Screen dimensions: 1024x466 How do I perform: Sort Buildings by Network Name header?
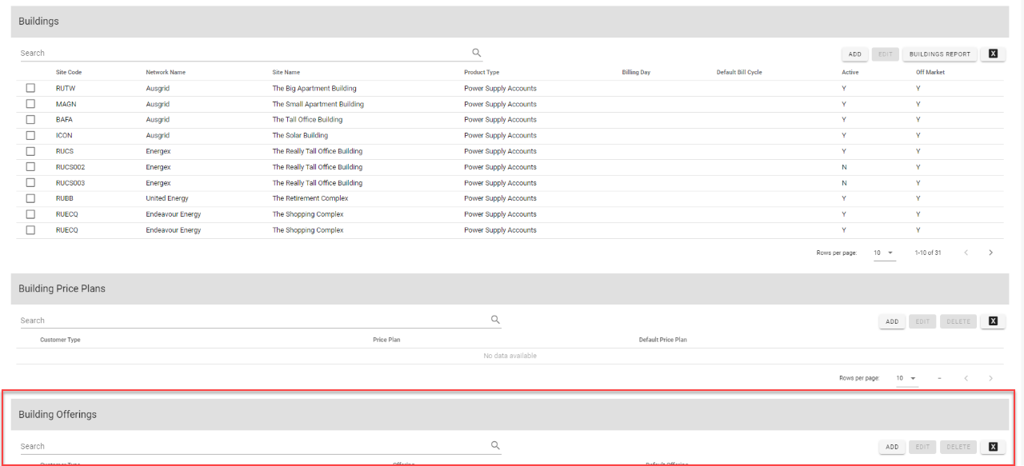(x=166, y=72)
